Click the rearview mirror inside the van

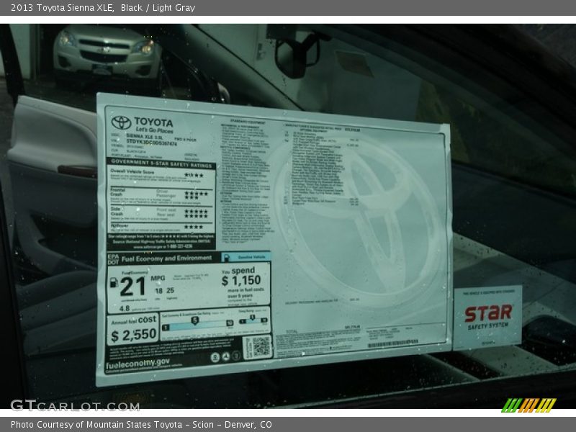point(297,56)
